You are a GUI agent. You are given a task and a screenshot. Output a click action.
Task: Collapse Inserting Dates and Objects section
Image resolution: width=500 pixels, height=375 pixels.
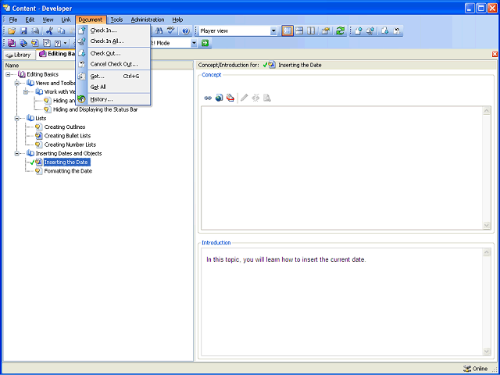click(17, 153)
